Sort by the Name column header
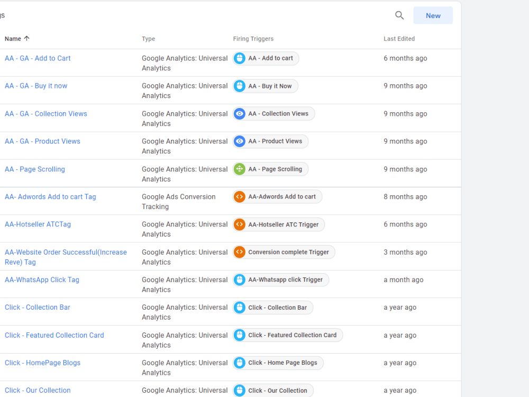 click(x=17, y=39)
